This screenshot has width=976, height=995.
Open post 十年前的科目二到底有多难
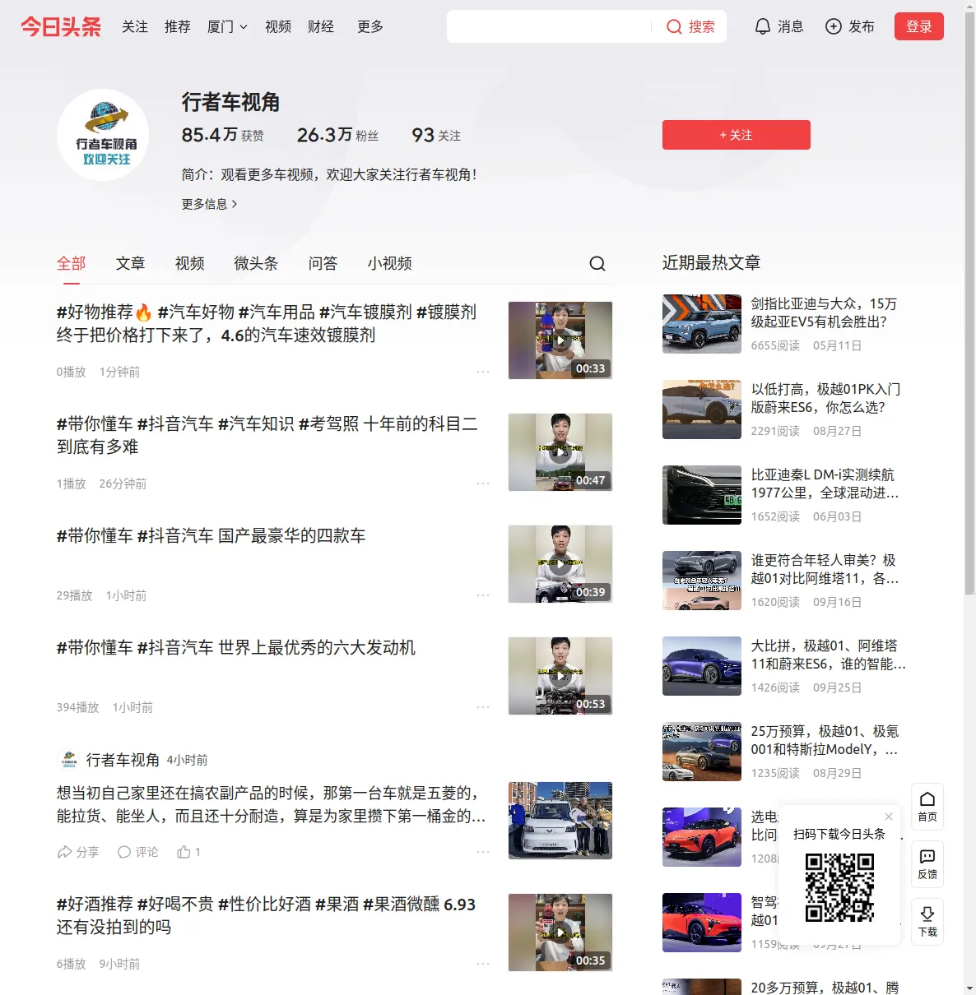pyautogui.click(x=267, y=435)
